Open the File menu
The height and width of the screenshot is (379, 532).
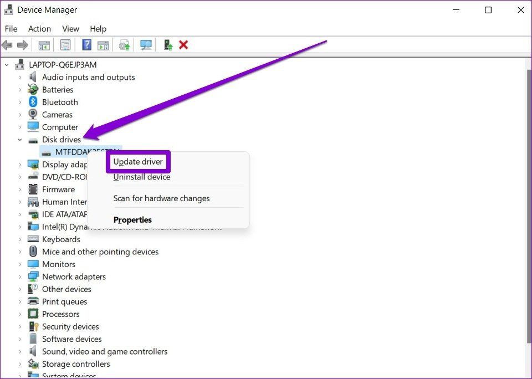[x=11, y=29]
